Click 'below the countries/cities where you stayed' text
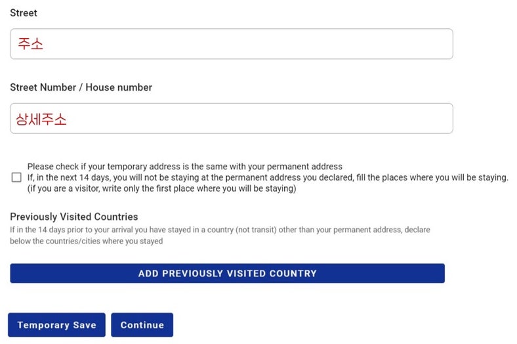Image resolution: width=517 pixels, height=344 pixels. [x=86, y=241]
